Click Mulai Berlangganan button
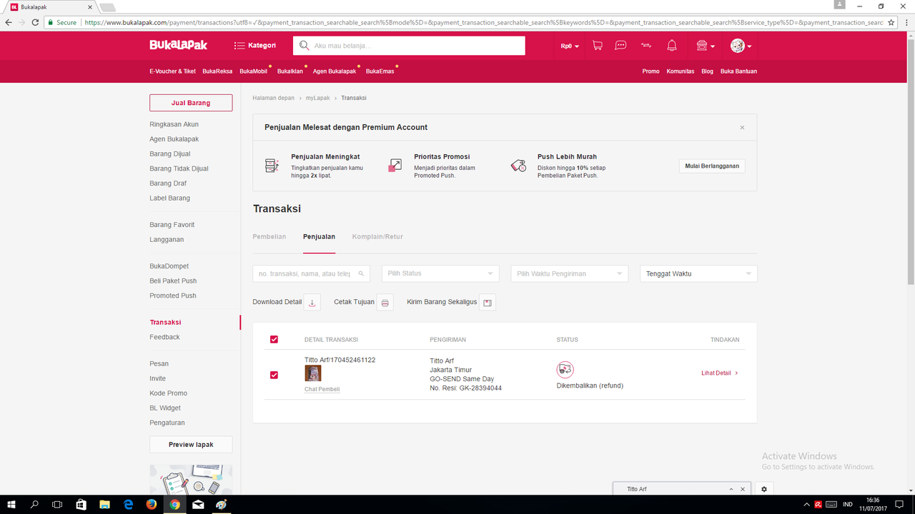915x514 pixels. point(712,166)
